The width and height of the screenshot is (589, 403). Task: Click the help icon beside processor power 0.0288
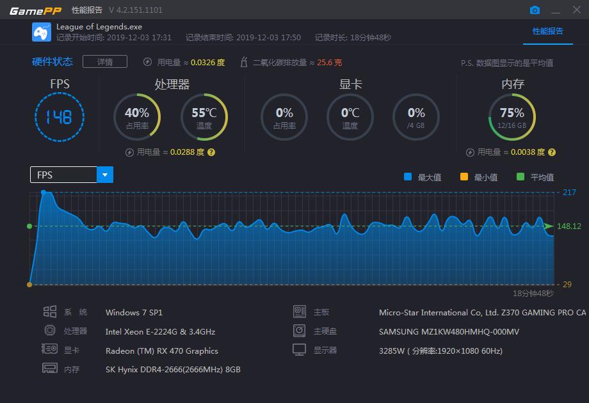(211, 152)
